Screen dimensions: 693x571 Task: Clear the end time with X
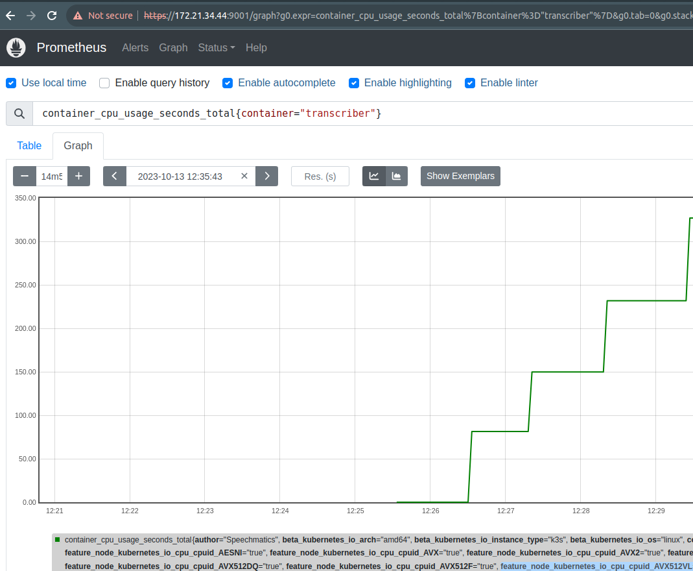pyautogui.click(x=244, y=176)
